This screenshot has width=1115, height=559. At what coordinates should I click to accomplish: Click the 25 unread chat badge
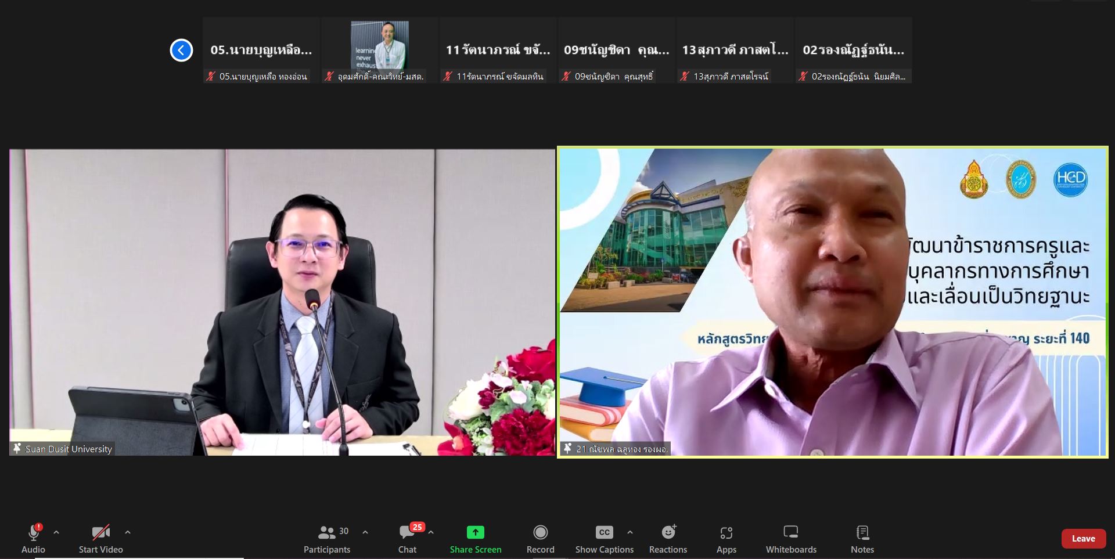(x=417, y=527)
